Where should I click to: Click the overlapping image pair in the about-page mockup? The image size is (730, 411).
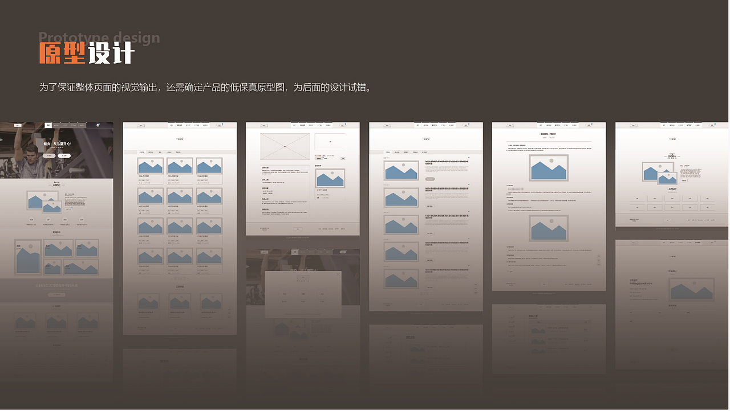[660, 173]
